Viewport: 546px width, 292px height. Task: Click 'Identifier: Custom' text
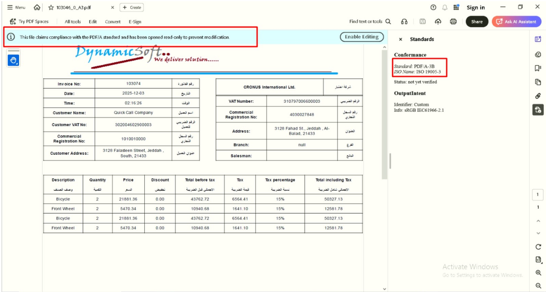(411, 105)
